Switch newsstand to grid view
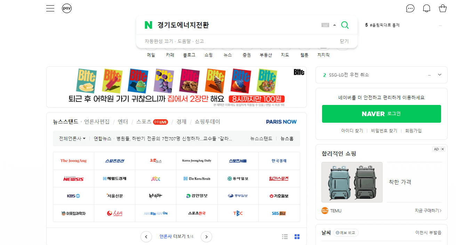This screenshot has height=245, width=456. pyautogui.click(x=297, y=237)
